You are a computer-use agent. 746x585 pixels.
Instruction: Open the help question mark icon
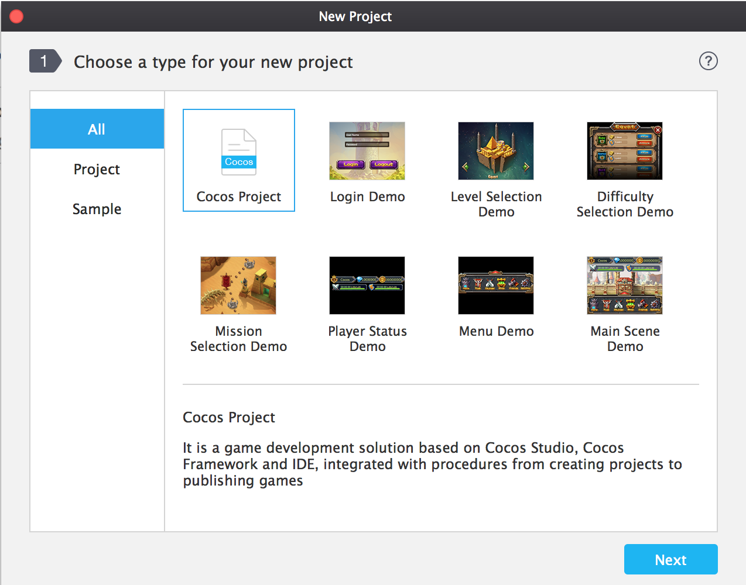[x=709, y=61]
